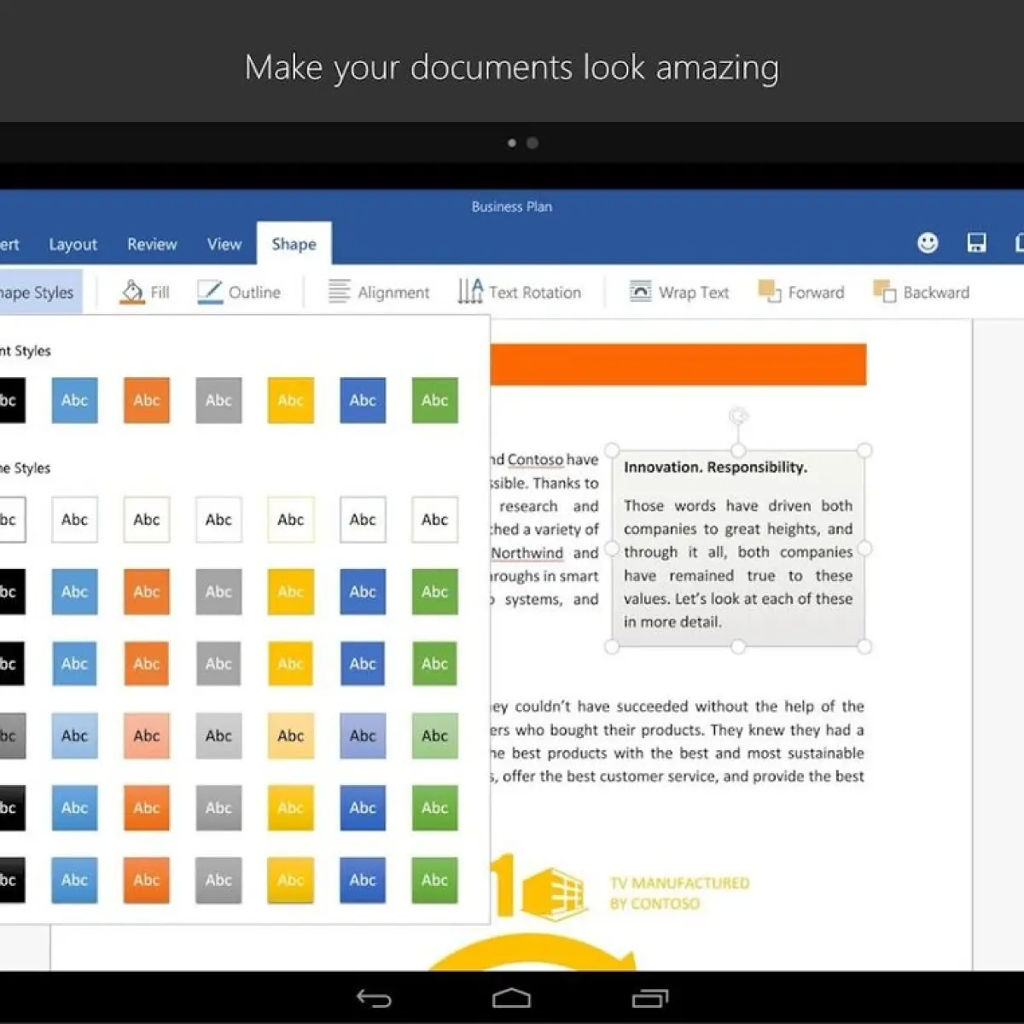1024x1024 pixels.
Task: Save the document with the floppy disk icon
Action: click(976, 243)
